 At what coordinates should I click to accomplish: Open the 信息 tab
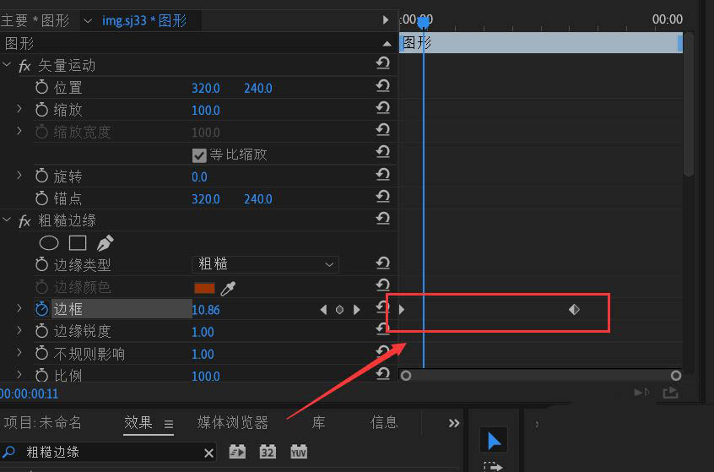tap(384, 422)
